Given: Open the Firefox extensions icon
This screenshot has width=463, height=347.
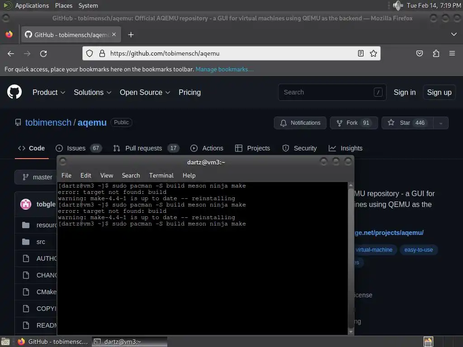Looking at the screenshot, I should [436, 53].
